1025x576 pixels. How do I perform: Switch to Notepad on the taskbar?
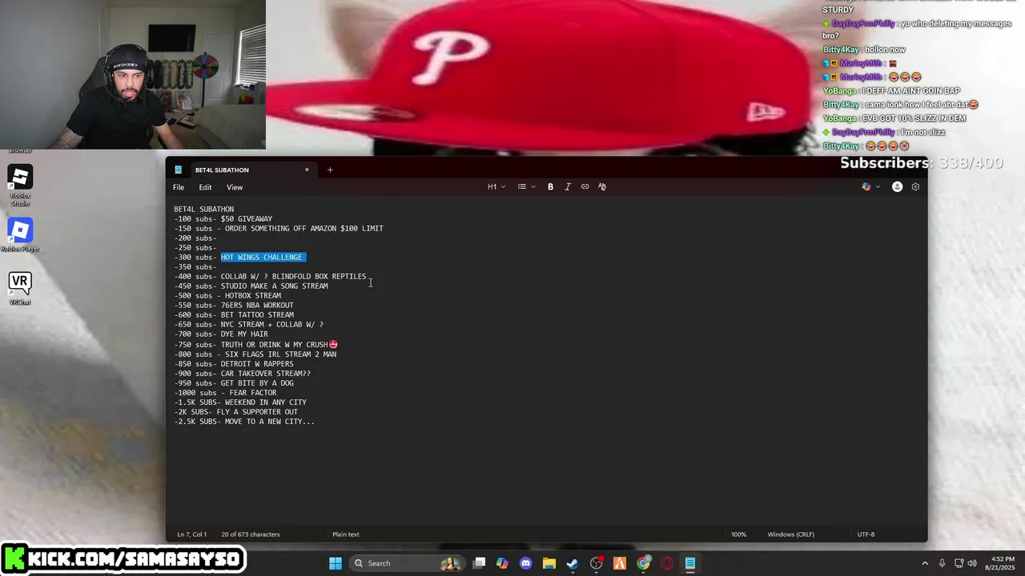pos(689,563)
